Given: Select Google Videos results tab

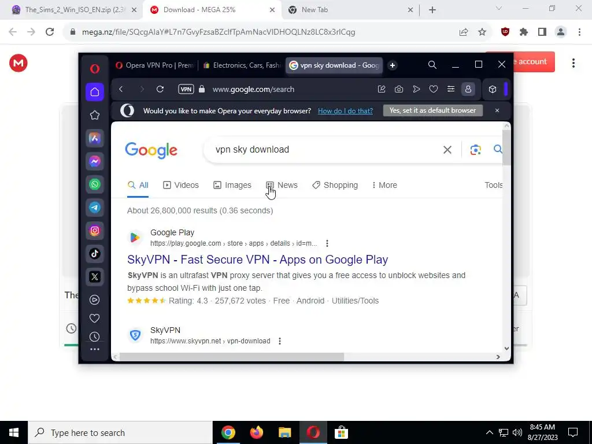Looking at the screenshot, I should (181, 185).
